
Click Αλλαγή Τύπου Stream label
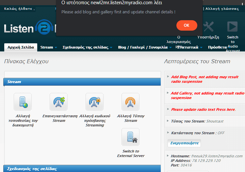pos(131,118)
